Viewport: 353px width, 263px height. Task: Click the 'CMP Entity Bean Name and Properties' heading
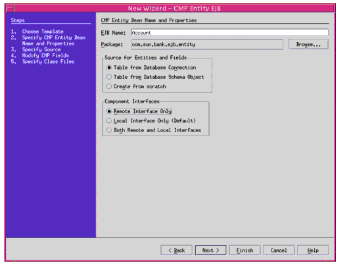coord(149,20)
